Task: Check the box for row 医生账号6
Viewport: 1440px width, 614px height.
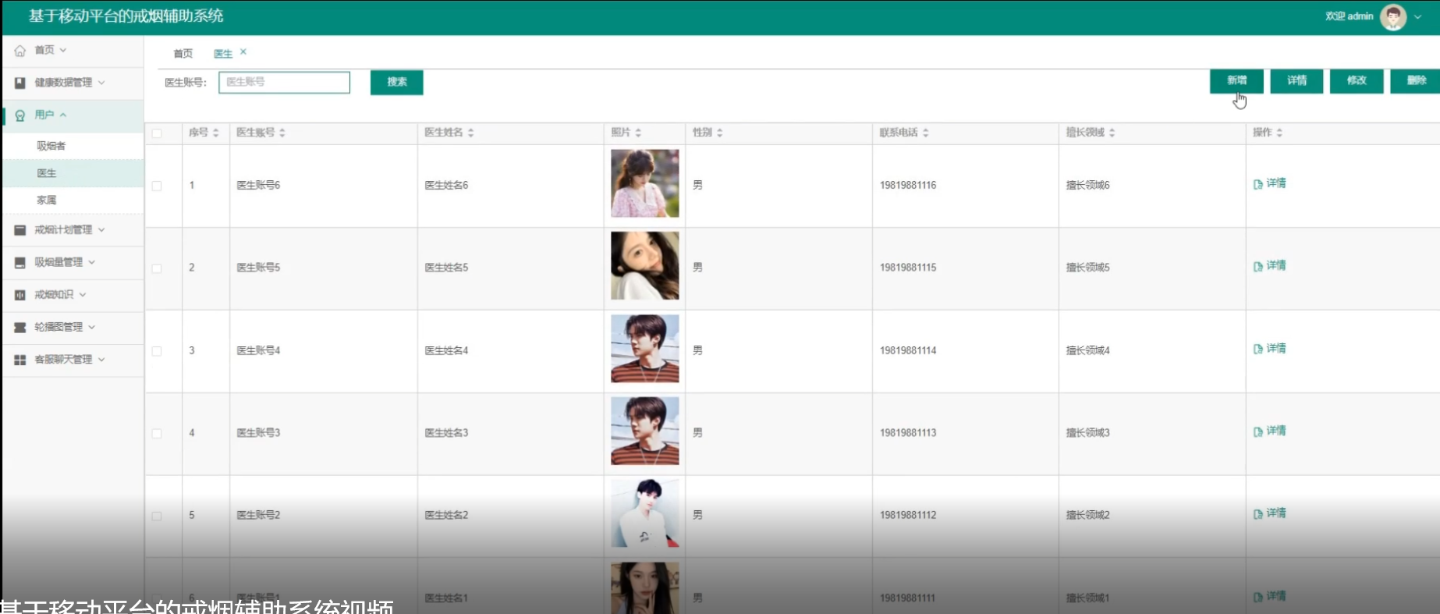Action: coord(157,186)
